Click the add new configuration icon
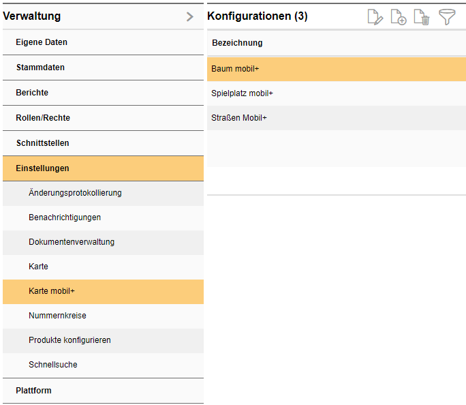Screen dimensions: 466x405 click(x=399, y=17)
